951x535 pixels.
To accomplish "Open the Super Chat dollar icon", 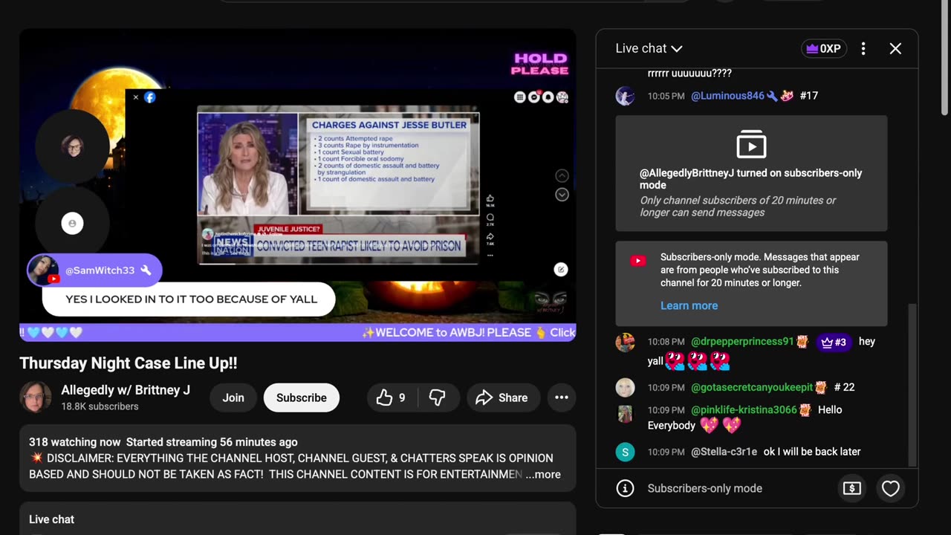I will pos(852,488).
